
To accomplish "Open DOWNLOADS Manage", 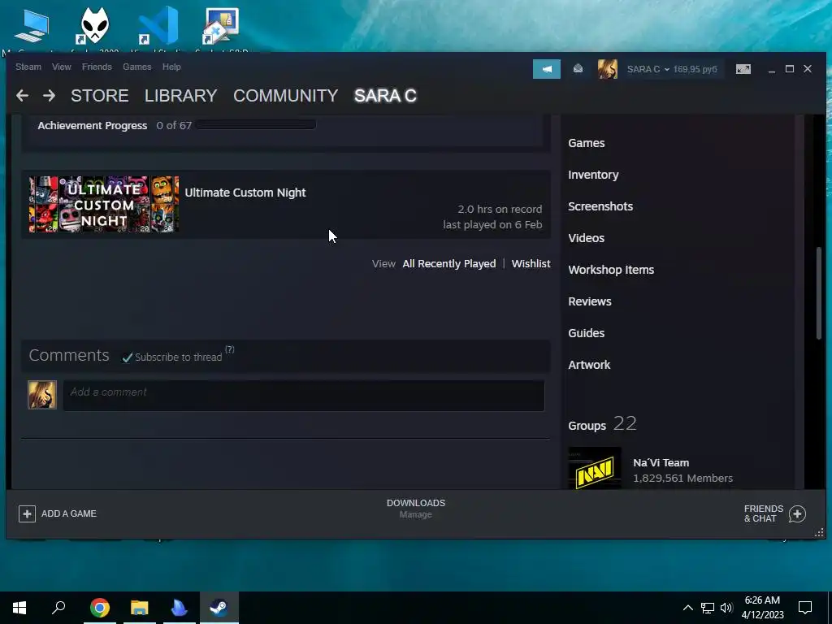I will [416, 509].
